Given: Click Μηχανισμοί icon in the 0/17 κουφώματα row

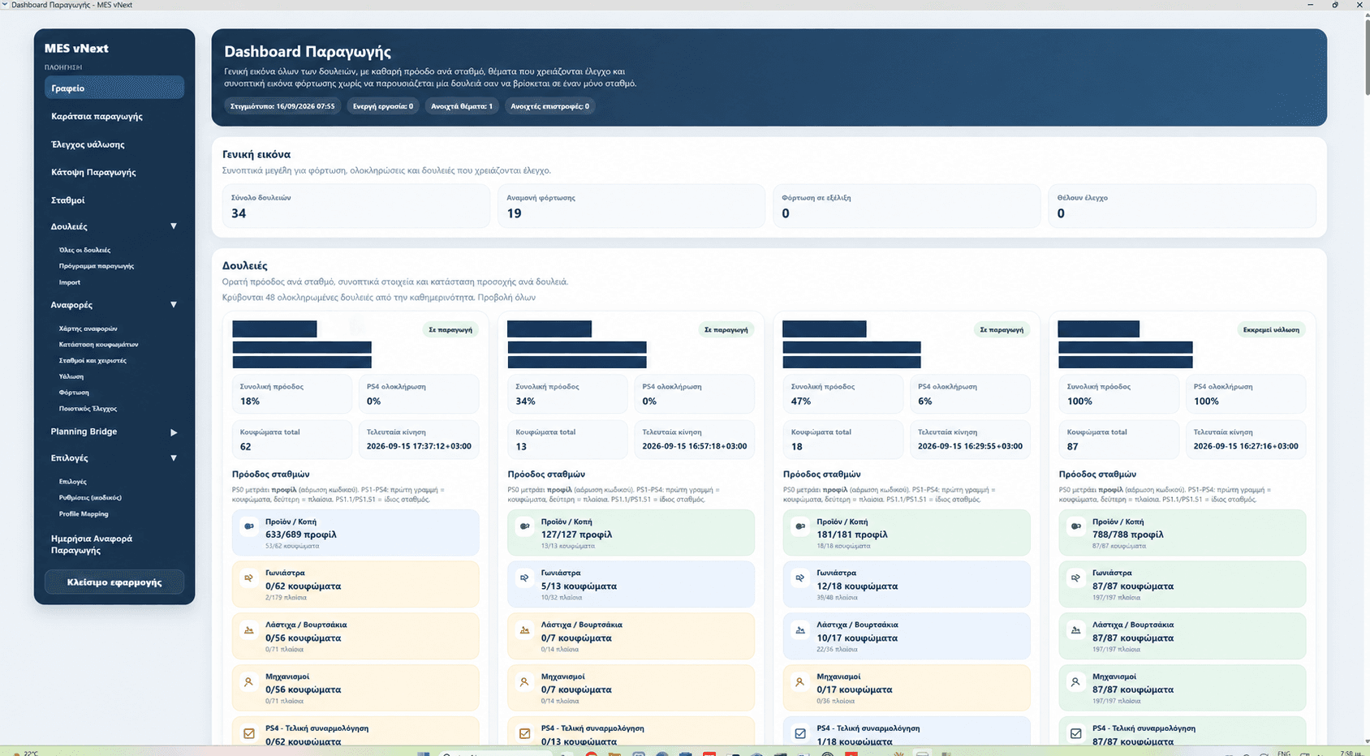Looking at the screenshot, I should pyautogui.click(x=800, y=682).
